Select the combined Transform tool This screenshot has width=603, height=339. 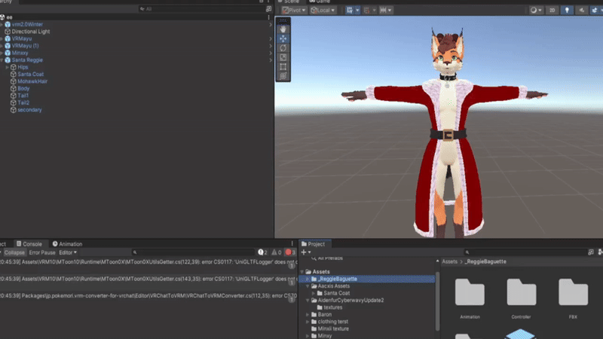click(283, 76)
